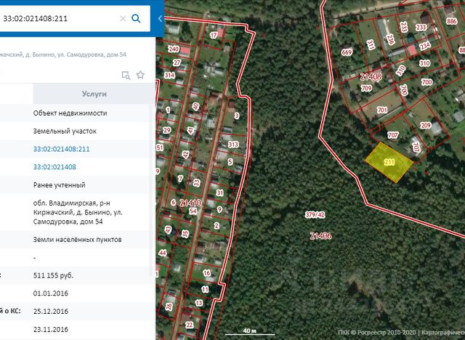Click parcel 701 on the map
This screenshot has width=465, height=340.
point(382,110)
